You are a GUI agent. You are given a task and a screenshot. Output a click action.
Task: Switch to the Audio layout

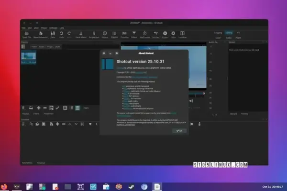[x=229, y=38]
